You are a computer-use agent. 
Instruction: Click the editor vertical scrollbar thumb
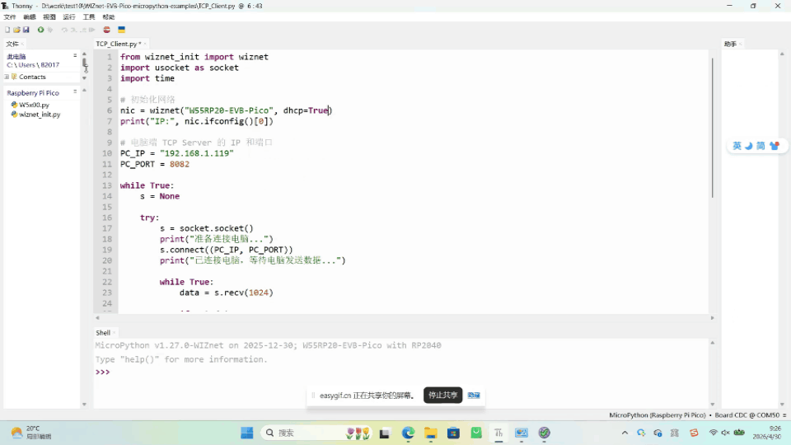pos(712,127)
